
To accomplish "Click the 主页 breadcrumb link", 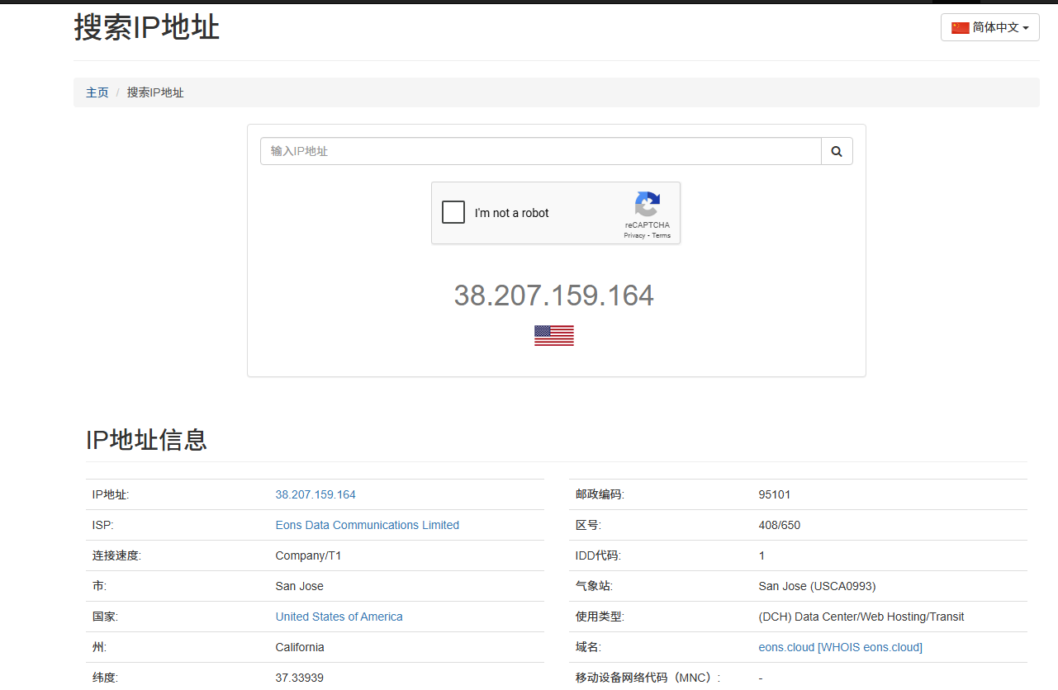I will click(97, 92).
